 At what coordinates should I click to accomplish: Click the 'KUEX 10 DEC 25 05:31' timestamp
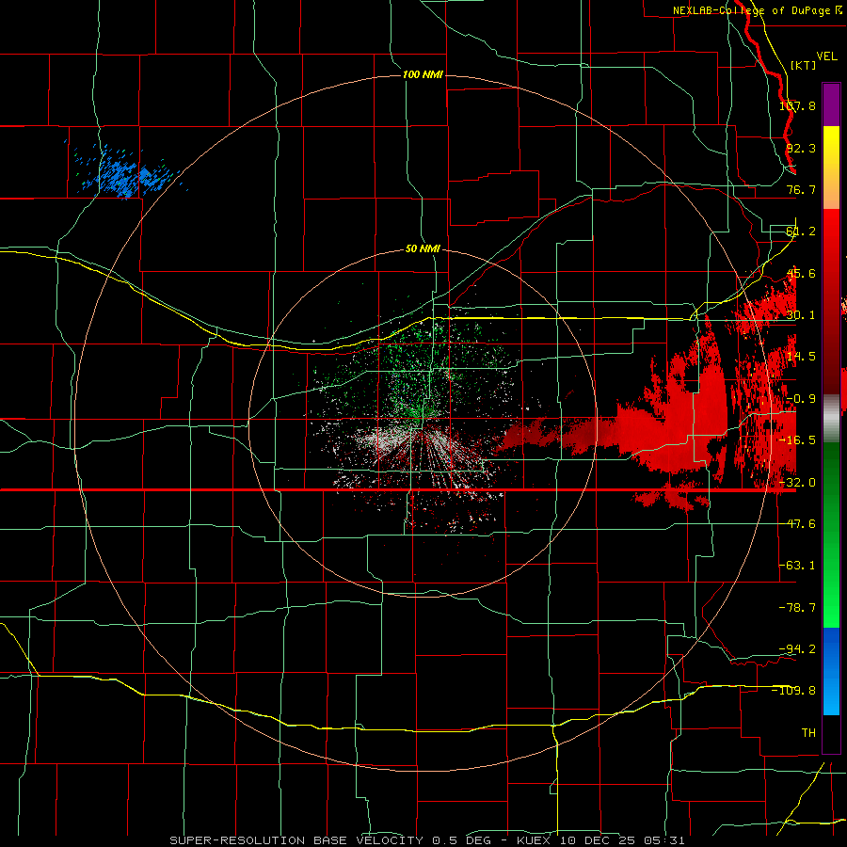(x=600, y=840)
